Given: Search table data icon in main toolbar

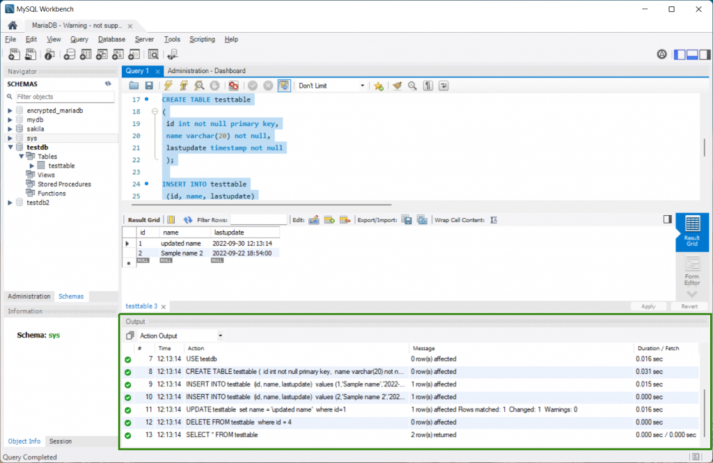Looking at the screenshot, I should tap(153, 54).
